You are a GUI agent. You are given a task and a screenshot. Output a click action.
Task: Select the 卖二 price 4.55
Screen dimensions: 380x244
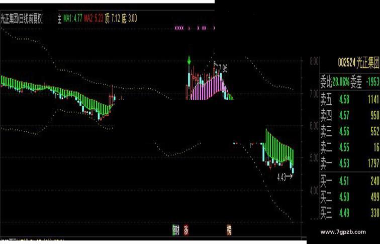point(344,147)
